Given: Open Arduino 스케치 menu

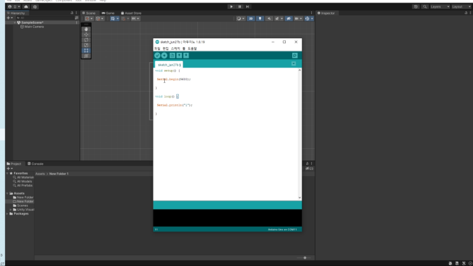Looking at the screenshot, I should [x=175, y=48].
